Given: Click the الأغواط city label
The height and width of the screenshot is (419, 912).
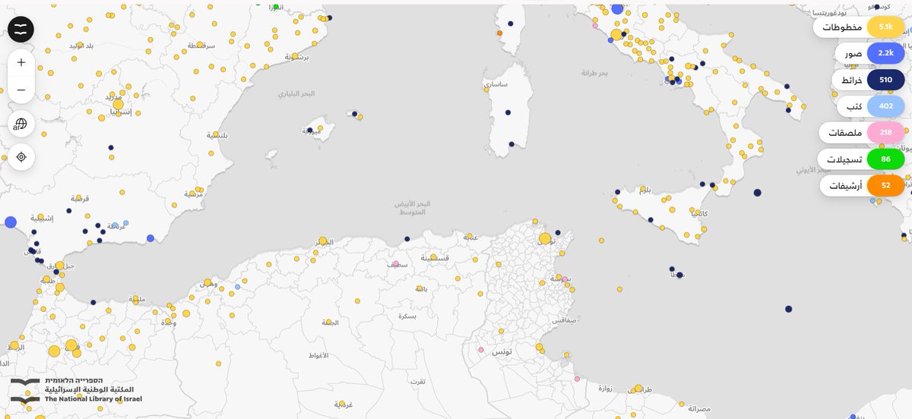Looking at the screenshot, I should tap(318, 355).
